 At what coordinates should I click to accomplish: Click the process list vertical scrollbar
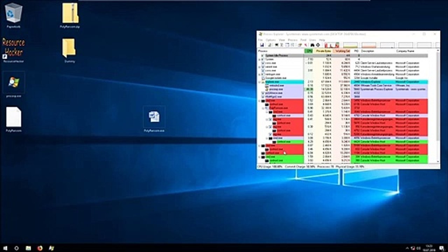438,106
